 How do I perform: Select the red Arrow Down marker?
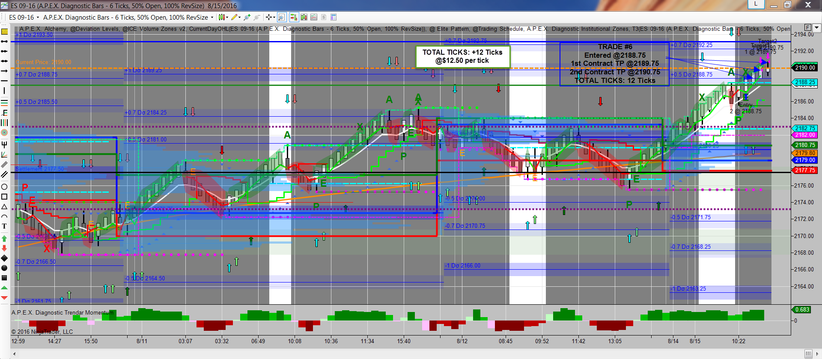(x=4, y=248)
